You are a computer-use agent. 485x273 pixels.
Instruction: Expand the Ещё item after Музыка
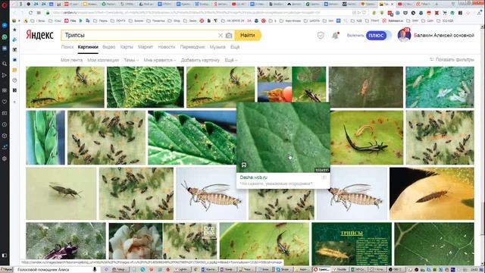[x=235, y=47]
